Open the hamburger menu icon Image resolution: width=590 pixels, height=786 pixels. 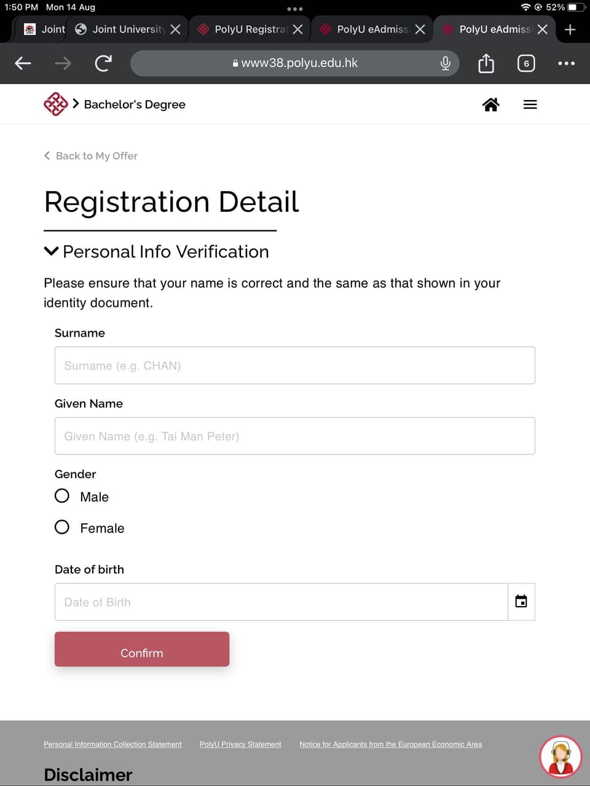pyautogui.click(x=530, y=104)
